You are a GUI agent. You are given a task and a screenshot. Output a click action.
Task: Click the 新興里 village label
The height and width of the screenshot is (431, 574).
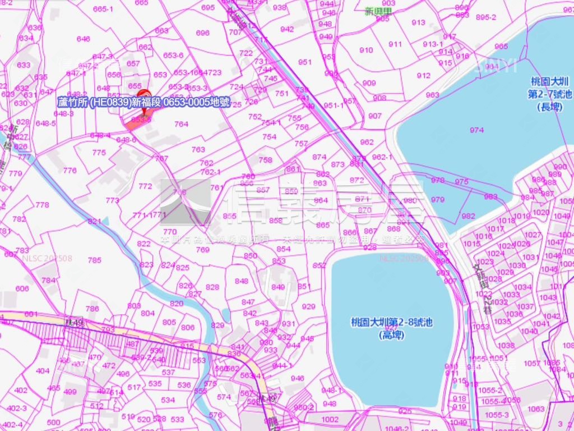[376, 11]
